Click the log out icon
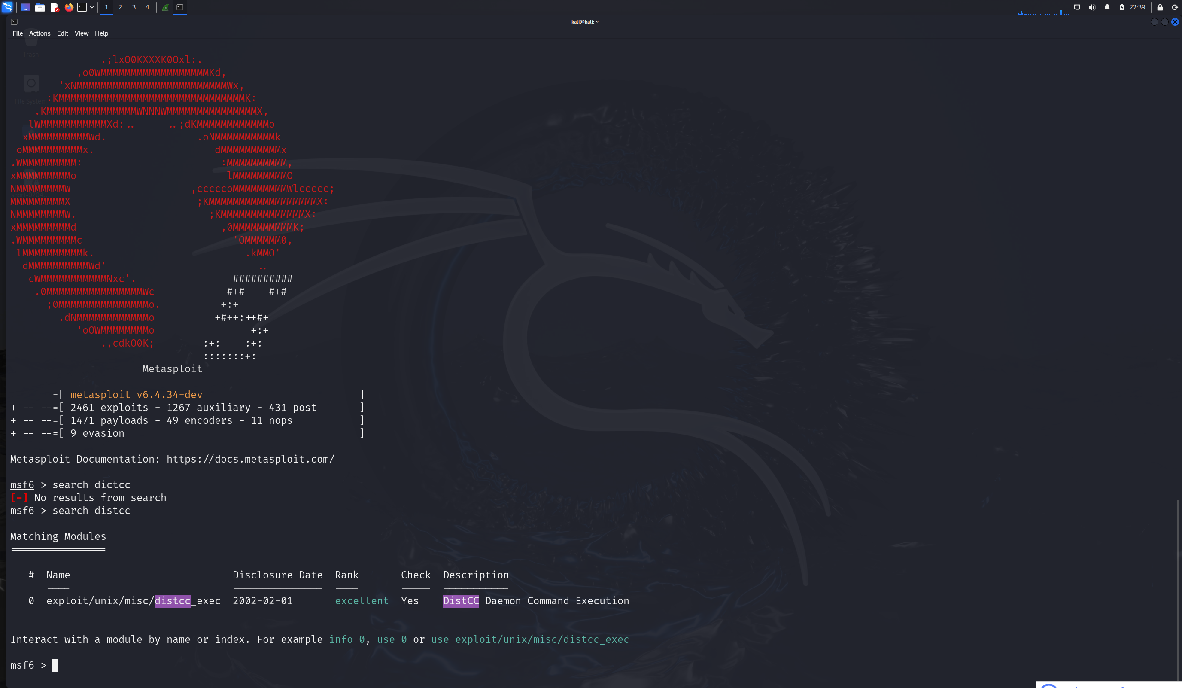This screenshot has width=1182, height=688. 1175,7
